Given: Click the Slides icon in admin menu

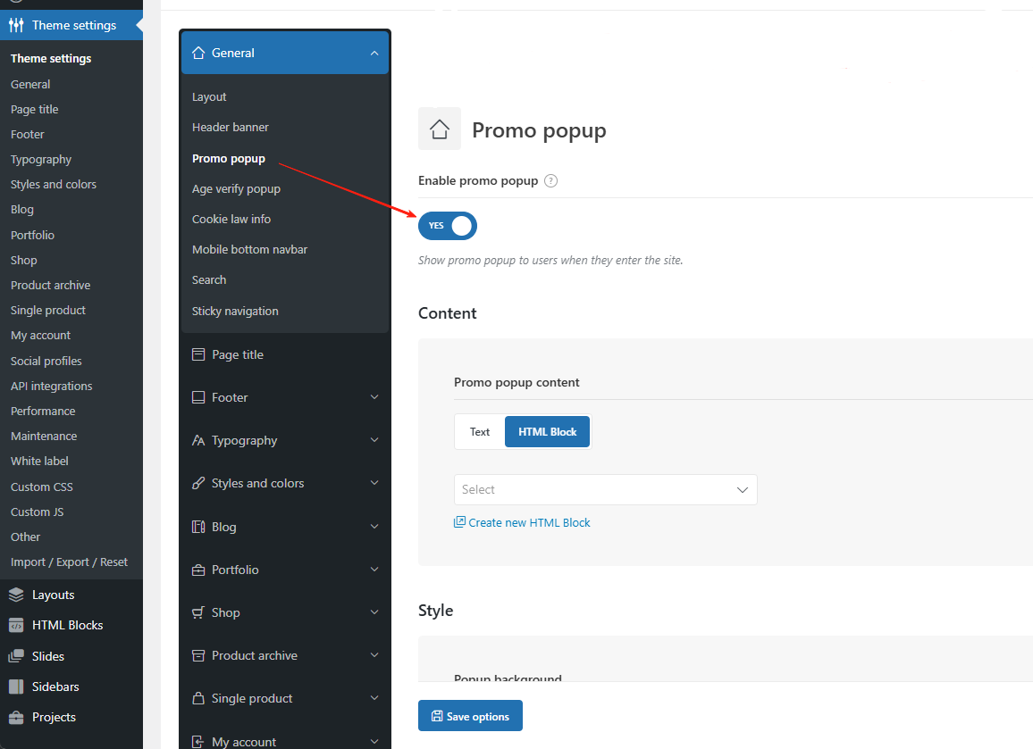Looking at the screenshot, I should [16, 656].
